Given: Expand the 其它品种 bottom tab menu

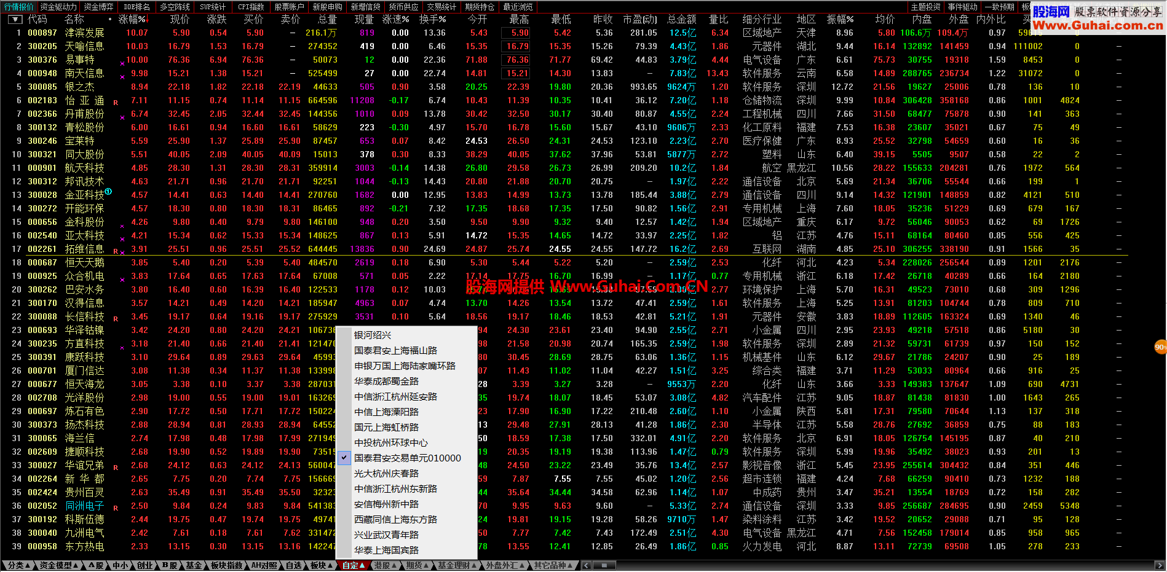Looking at the screenshot, I should coord(553,565).
